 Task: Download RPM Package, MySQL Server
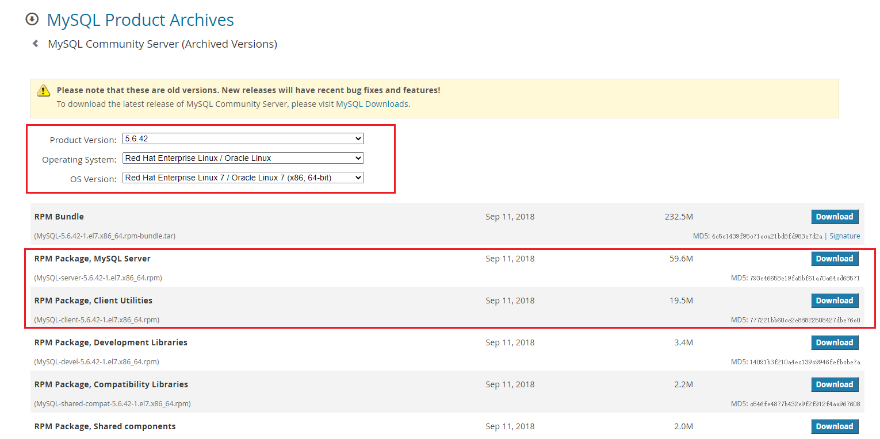(x=835, y=259)
